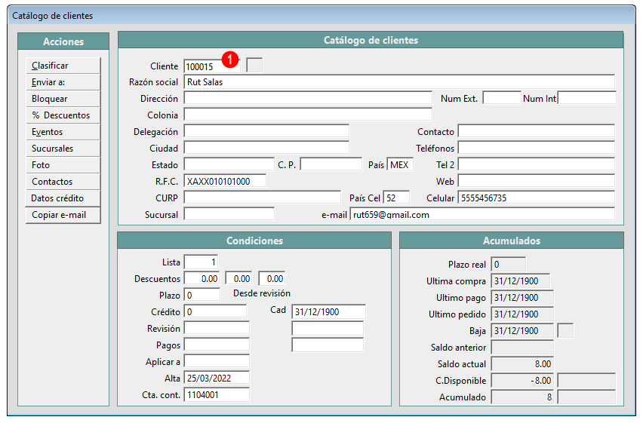Click the Web field
Viewport: 643px width, 423px height.
(537, 181)
